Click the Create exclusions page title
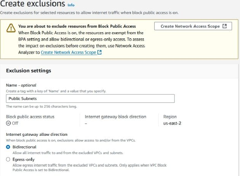The image size is (240, 176). pyautogui.click(x=33, y=4)
